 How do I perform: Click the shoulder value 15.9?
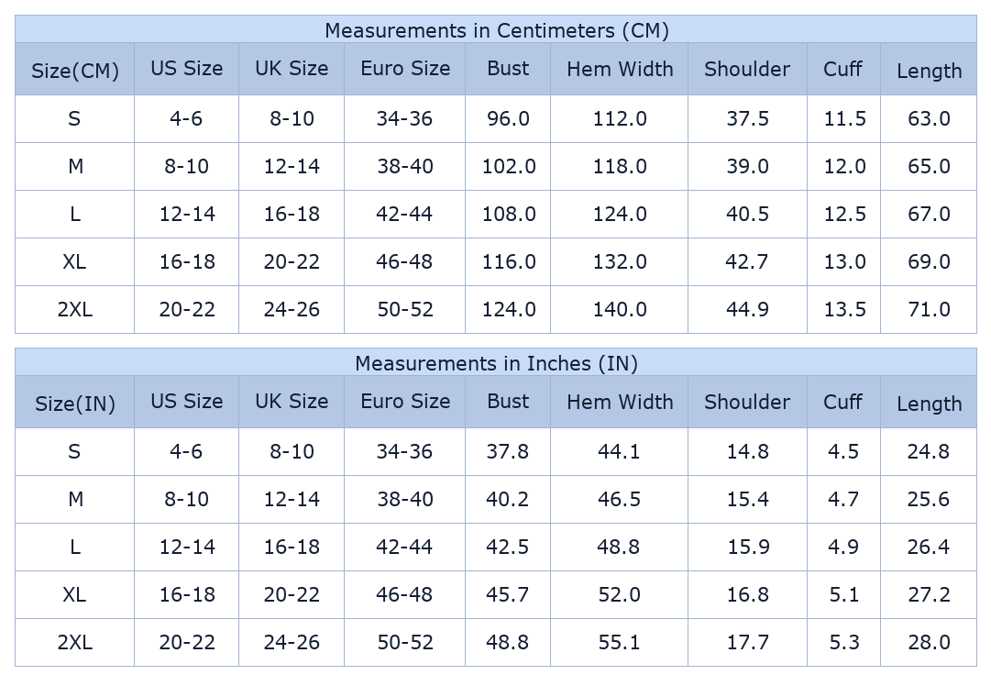[x=748, y=547]
